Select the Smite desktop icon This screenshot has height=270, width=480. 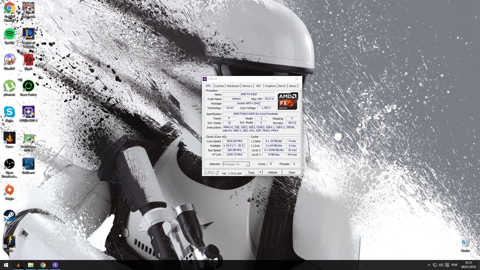(x=9, y=244)
